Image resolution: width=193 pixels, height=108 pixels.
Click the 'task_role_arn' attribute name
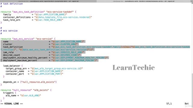11,20
